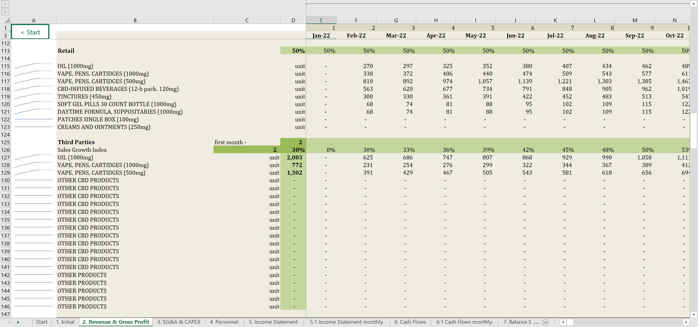Click the '< Start' navigation link
This screenshot has width=698, height=327.
tap(30, 32)
